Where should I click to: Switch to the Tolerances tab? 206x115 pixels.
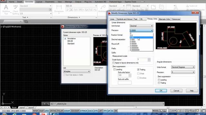tap(176, 19)
